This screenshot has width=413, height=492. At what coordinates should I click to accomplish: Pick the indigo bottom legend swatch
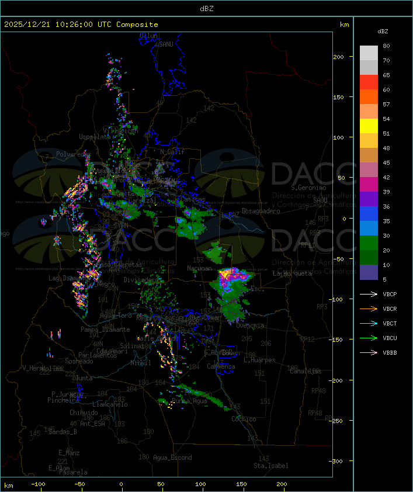click(x=369, y=272)
